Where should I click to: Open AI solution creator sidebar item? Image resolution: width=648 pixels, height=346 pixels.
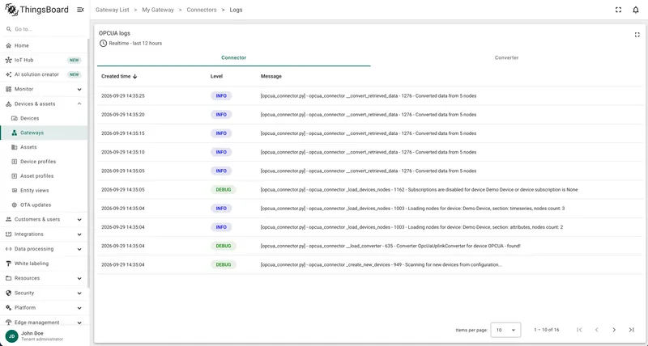click(44, 74)
